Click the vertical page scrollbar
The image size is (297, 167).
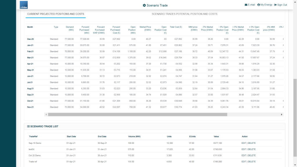(295, 116)
